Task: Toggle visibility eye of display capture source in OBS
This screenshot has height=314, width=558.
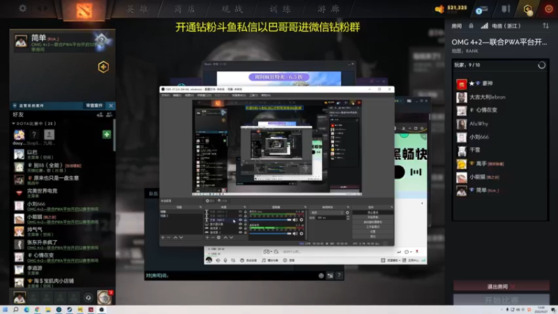Action: pyautogui.click(x=240, y=224)
